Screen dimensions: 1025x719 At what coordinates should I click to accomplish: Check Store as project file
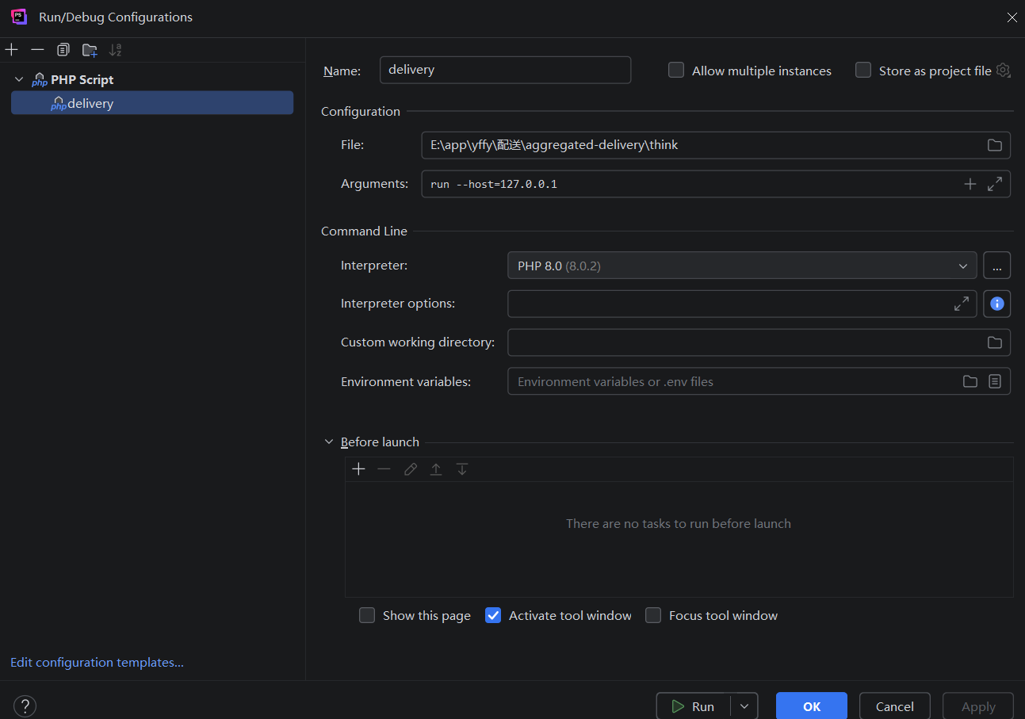tap(863, 71)
